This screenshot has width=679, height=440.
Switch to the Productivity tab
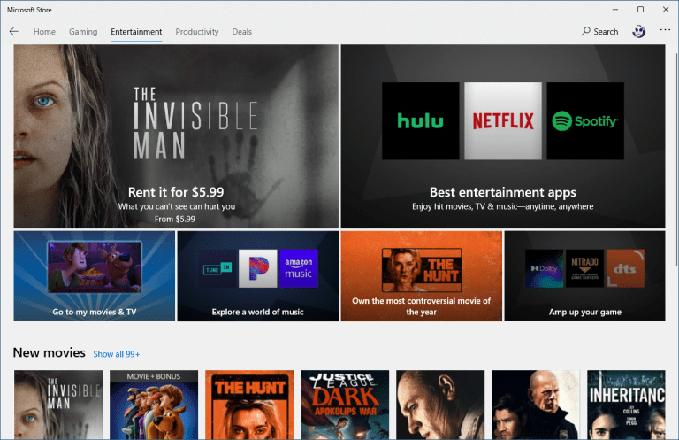[x=197, y=32]
